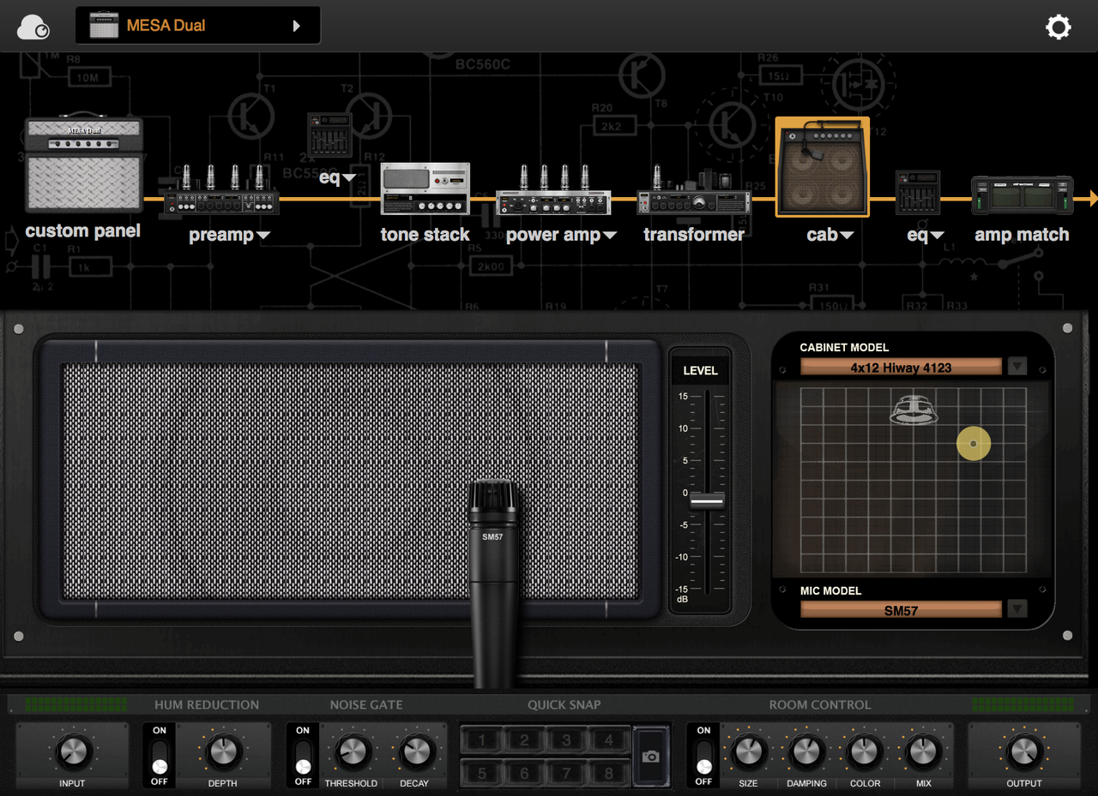1098x796 pixels.
Task: Select quick snap slot 4
Action: [x=609, y=740]
